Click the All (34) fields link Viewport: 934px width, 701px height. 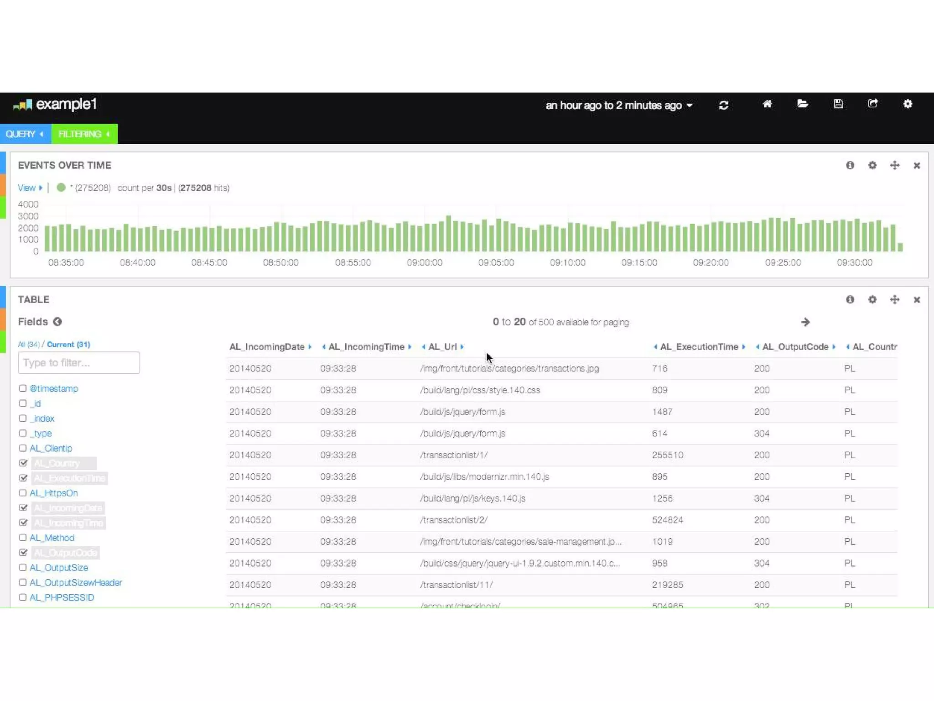click(28, 345)
